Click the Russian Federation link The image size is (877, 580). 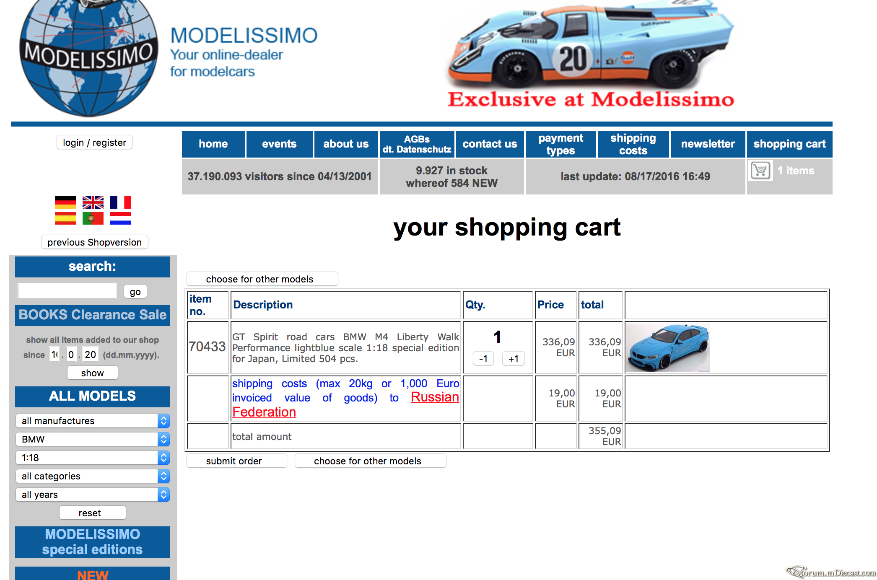point(346,404)
